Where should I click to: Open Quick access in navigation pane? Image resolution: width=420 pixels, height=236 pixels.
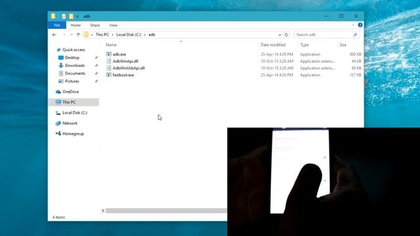pyautogui.click(x=73, y=50)
